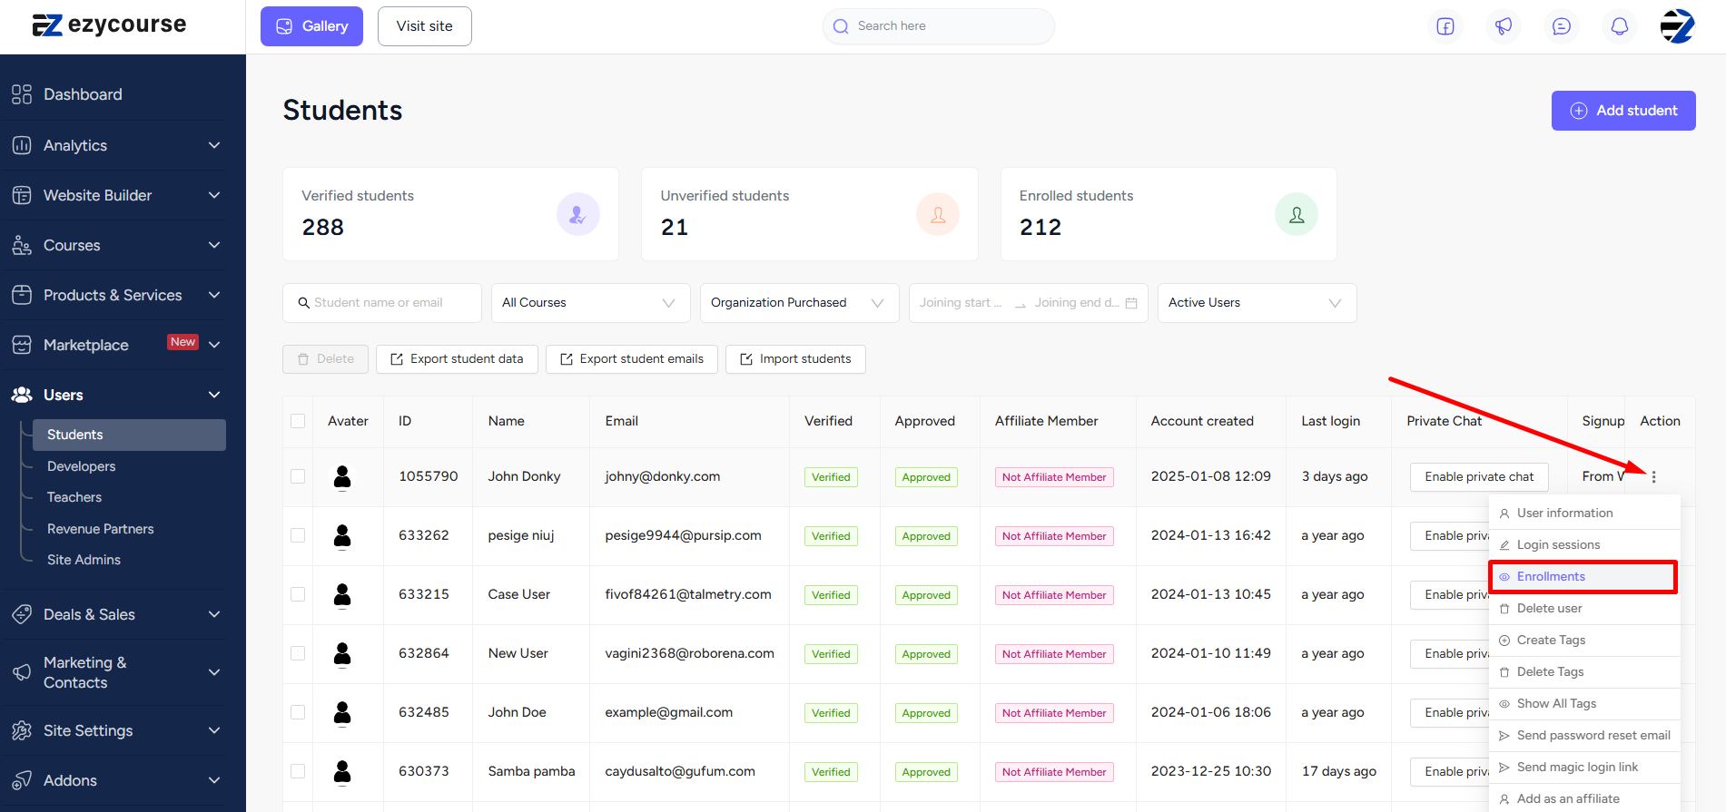The height and width of the screenshot is (812, 1726).
Task: Select Create Tags from the action menu
Action: (1584, 641)
